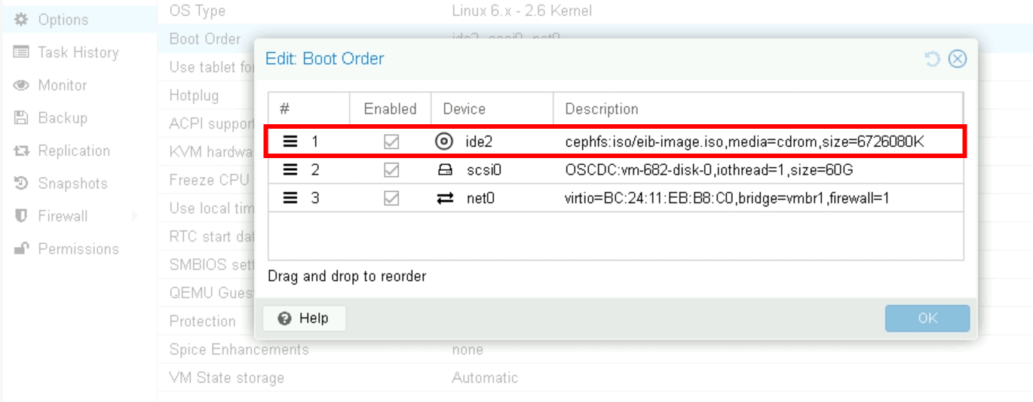Click the Description column header
The height and width of the screenshot is (402, 1033).
click(758, 109)
